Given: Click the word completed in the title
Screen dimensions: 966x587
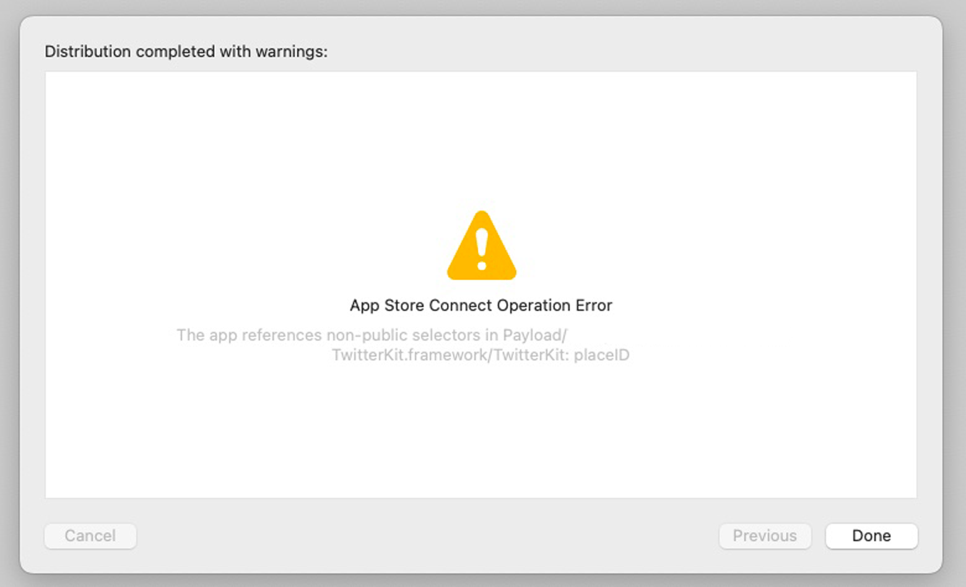Looking at the screenshot, I should coord(175,51).
